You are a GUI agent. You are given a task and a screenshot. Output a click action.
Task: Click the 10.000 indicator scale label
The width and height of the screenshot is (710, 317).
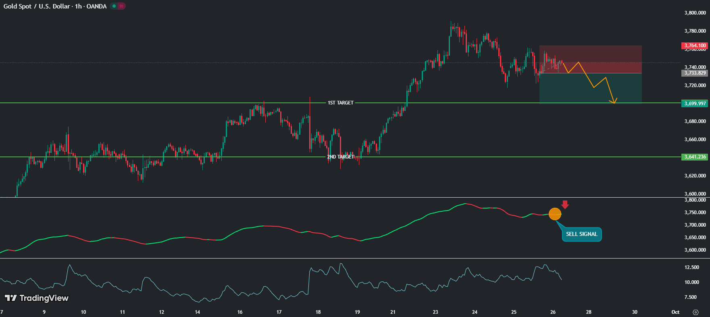click(x=692, y=282)
